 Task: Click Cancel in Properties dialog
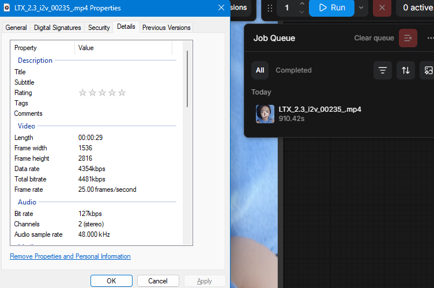tap(158, 281)
